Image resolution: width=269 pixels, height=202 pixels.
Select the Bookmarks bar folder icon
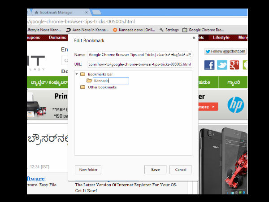(x=82, y=74)
